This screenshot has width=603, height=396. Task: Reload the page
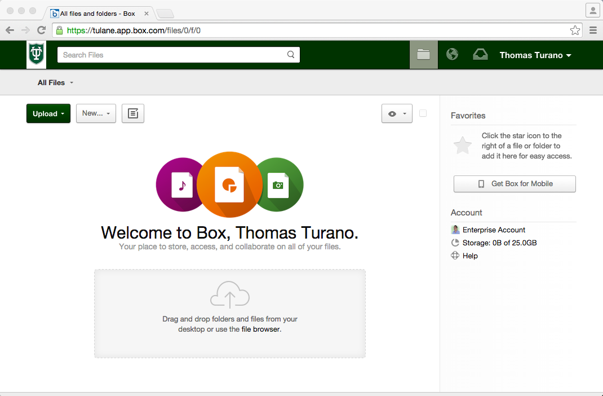[42, 30]
